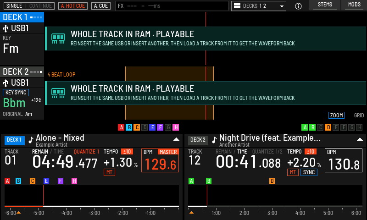Select empty hot cue G in Deck 2 waveform row
The width and height of the screenshot is (367, 220).
pos(351,127)
